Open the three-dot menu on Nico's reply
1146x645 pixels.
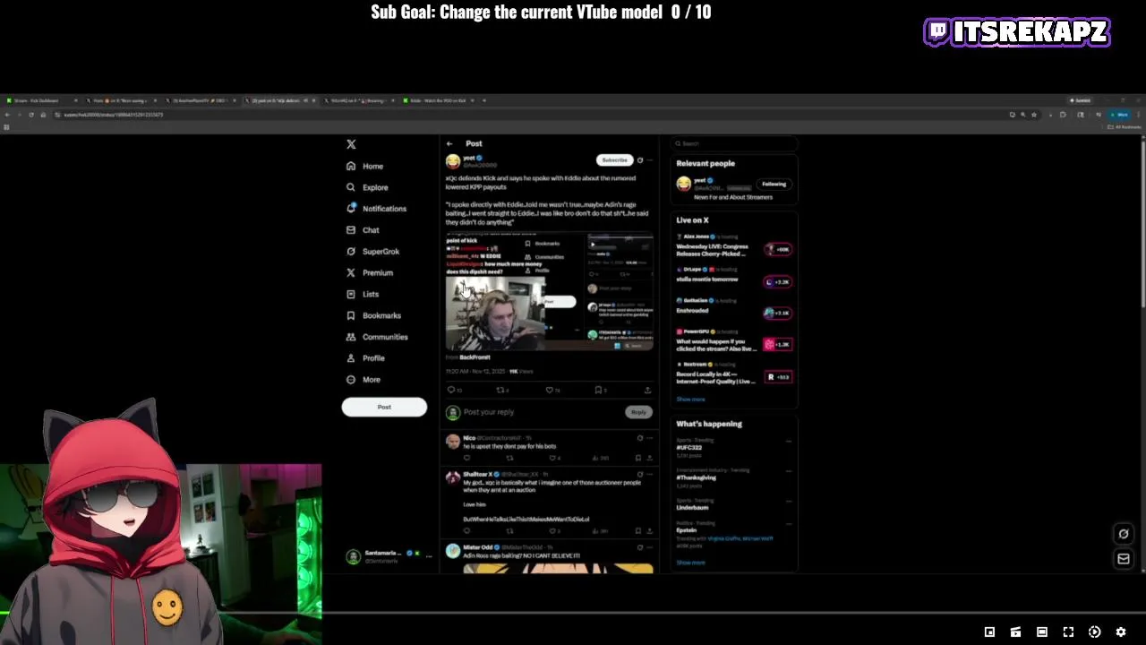(650, 438)
